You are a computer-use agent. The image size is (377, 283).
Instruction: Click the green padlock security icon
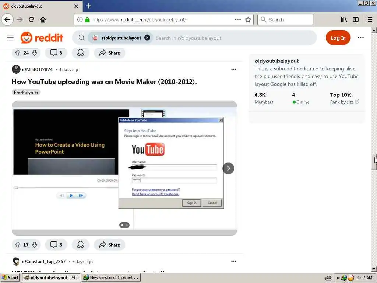coord(87,20)
